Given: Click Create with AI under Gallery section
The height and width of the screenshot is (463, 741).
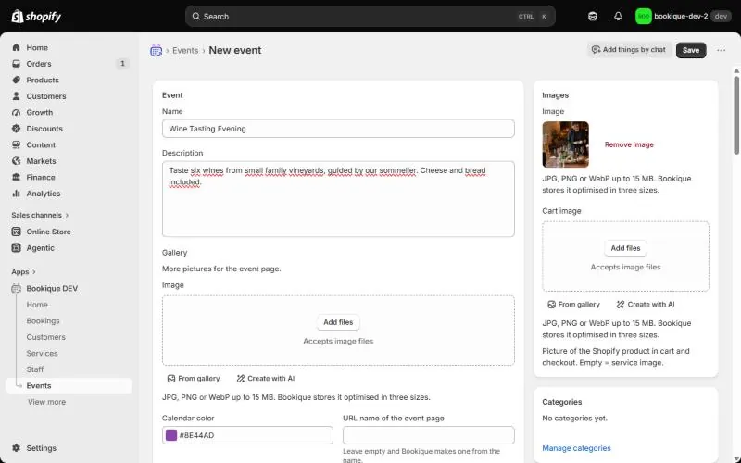Looking at the screenshot, I should tap(266, 379).
